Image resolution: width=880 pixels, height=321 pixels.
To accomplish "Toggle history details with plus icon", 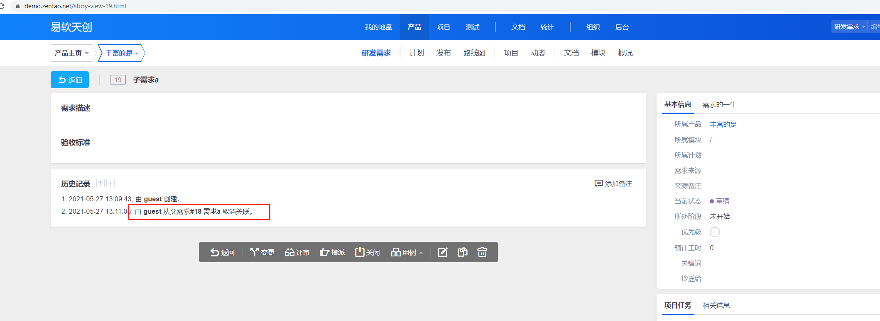I will pyautogui.click(x=111, y=183).
